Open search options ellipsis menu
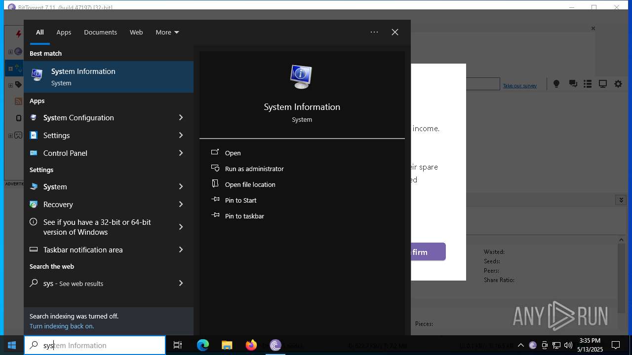The image size is (632, 355). pyautogui.click(x=374, y=32)
